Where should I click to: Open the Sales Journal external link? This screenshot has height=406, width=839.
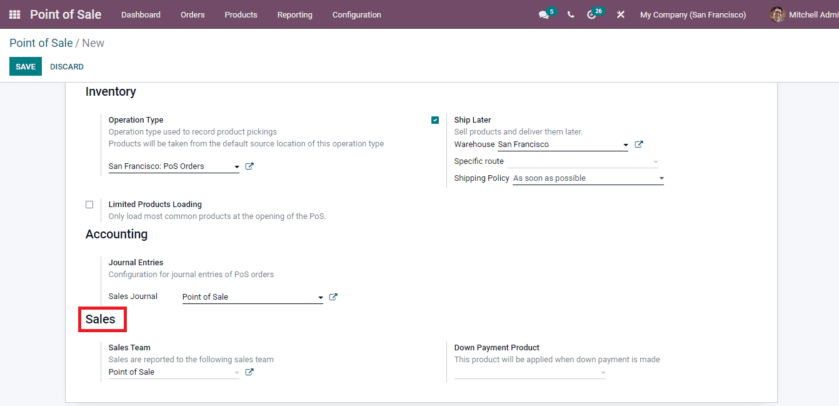pos(333,297)
